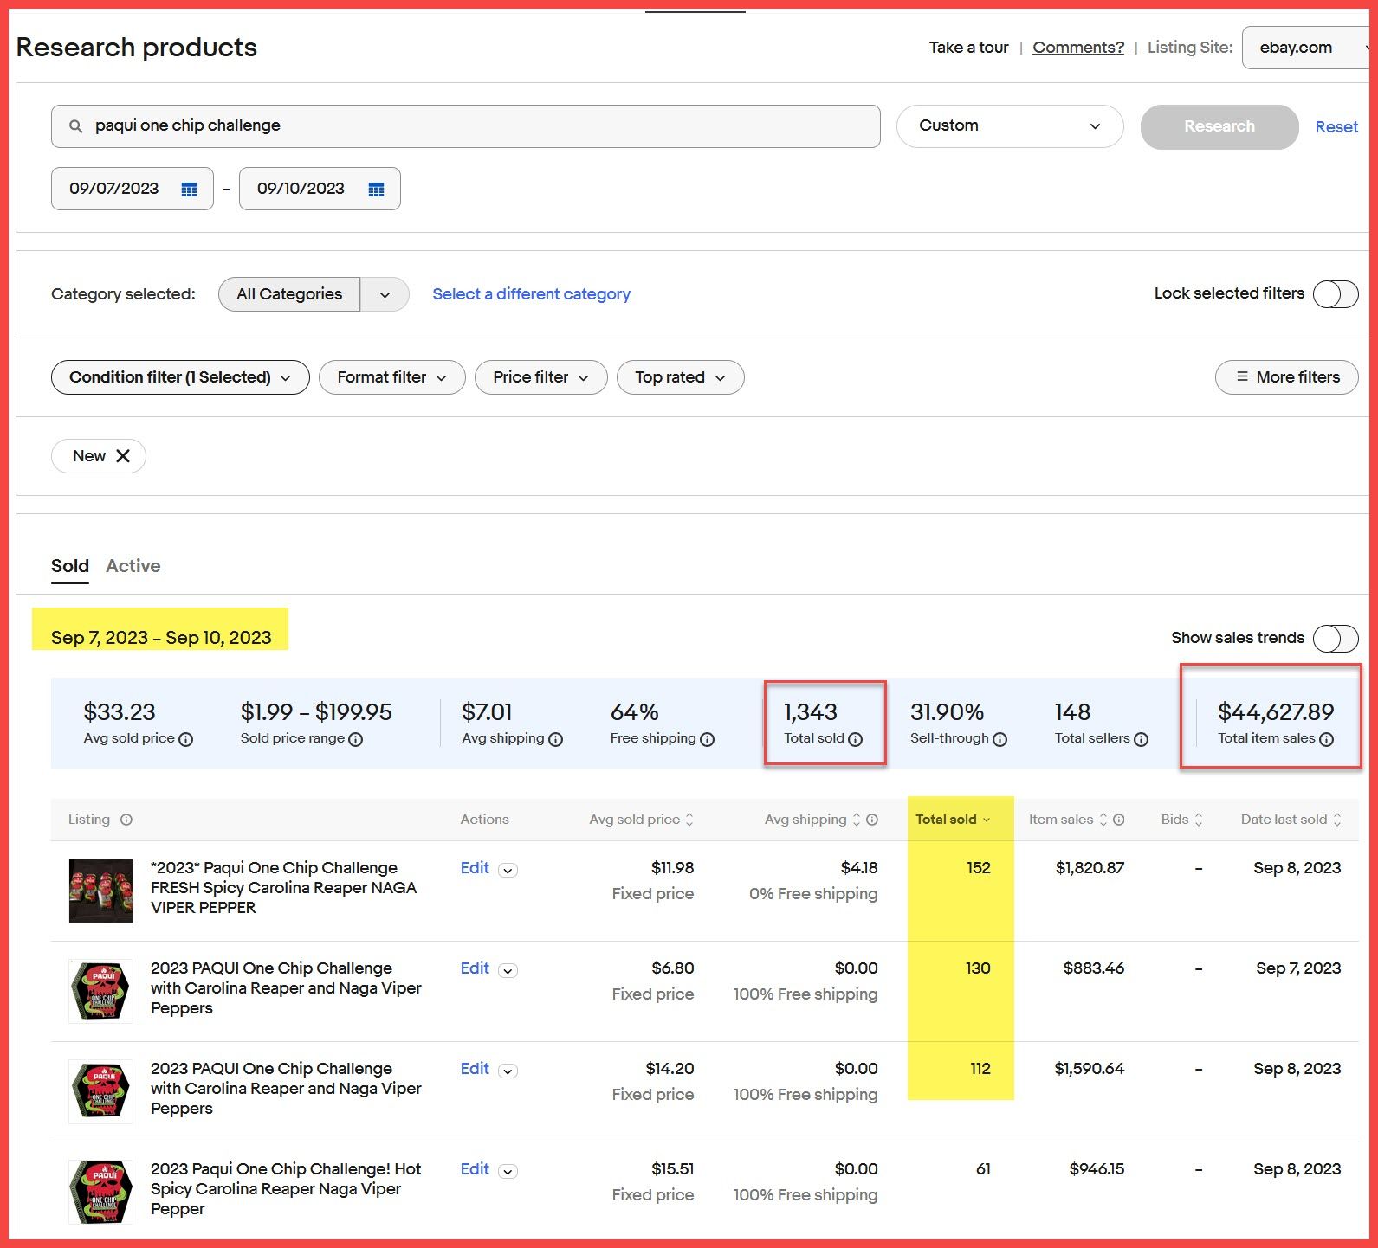Click the end date field 09/10/2023
1378x1248 pixels.
click(320, 189)
